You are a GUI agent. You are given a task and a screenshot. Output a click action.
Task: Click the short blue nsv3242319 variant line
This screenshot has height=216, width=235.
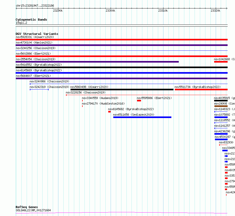click(x=39, y=90)
